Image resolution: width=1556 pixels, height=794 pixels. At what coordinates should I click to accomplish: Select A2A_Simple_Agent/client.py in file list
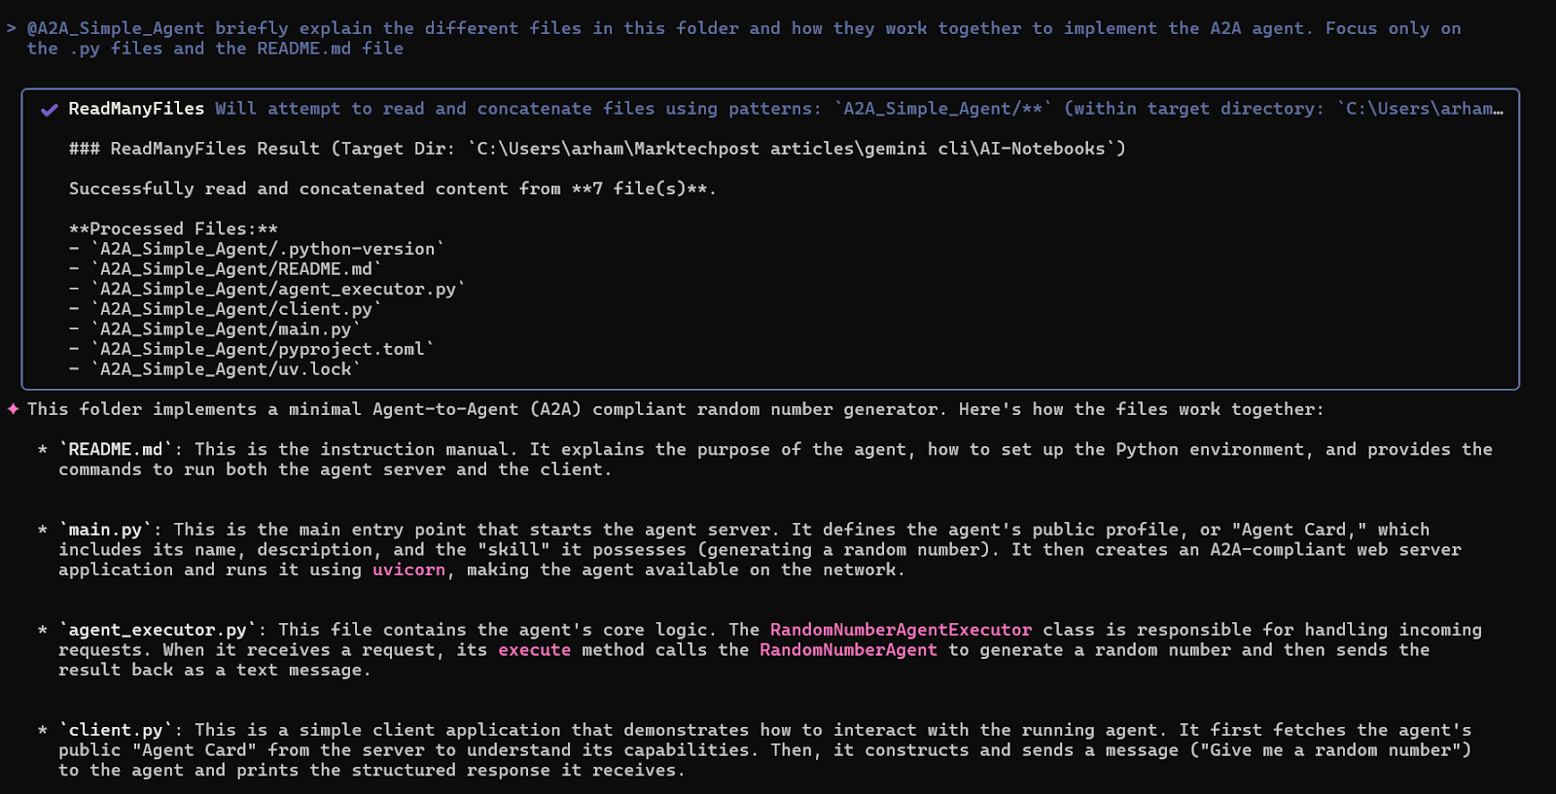click(236, 309)
